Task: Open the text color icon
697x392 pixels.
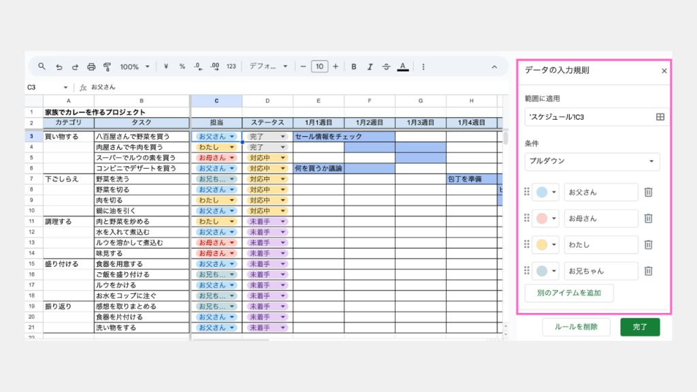Action: pos(403,67)
